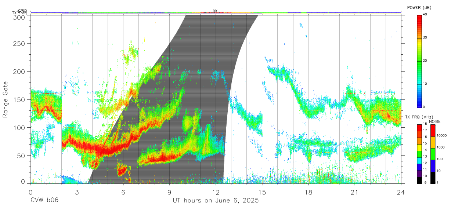This screenshot has height=208, width=451.
Task: Click the yellow segment of TX FRQ bar
Action: point(419,147)
